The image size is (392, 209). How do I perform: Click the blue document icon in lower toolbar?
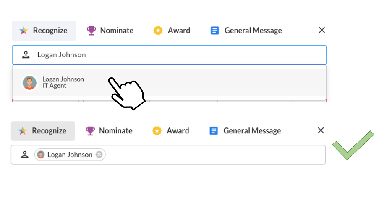[214, 131]
